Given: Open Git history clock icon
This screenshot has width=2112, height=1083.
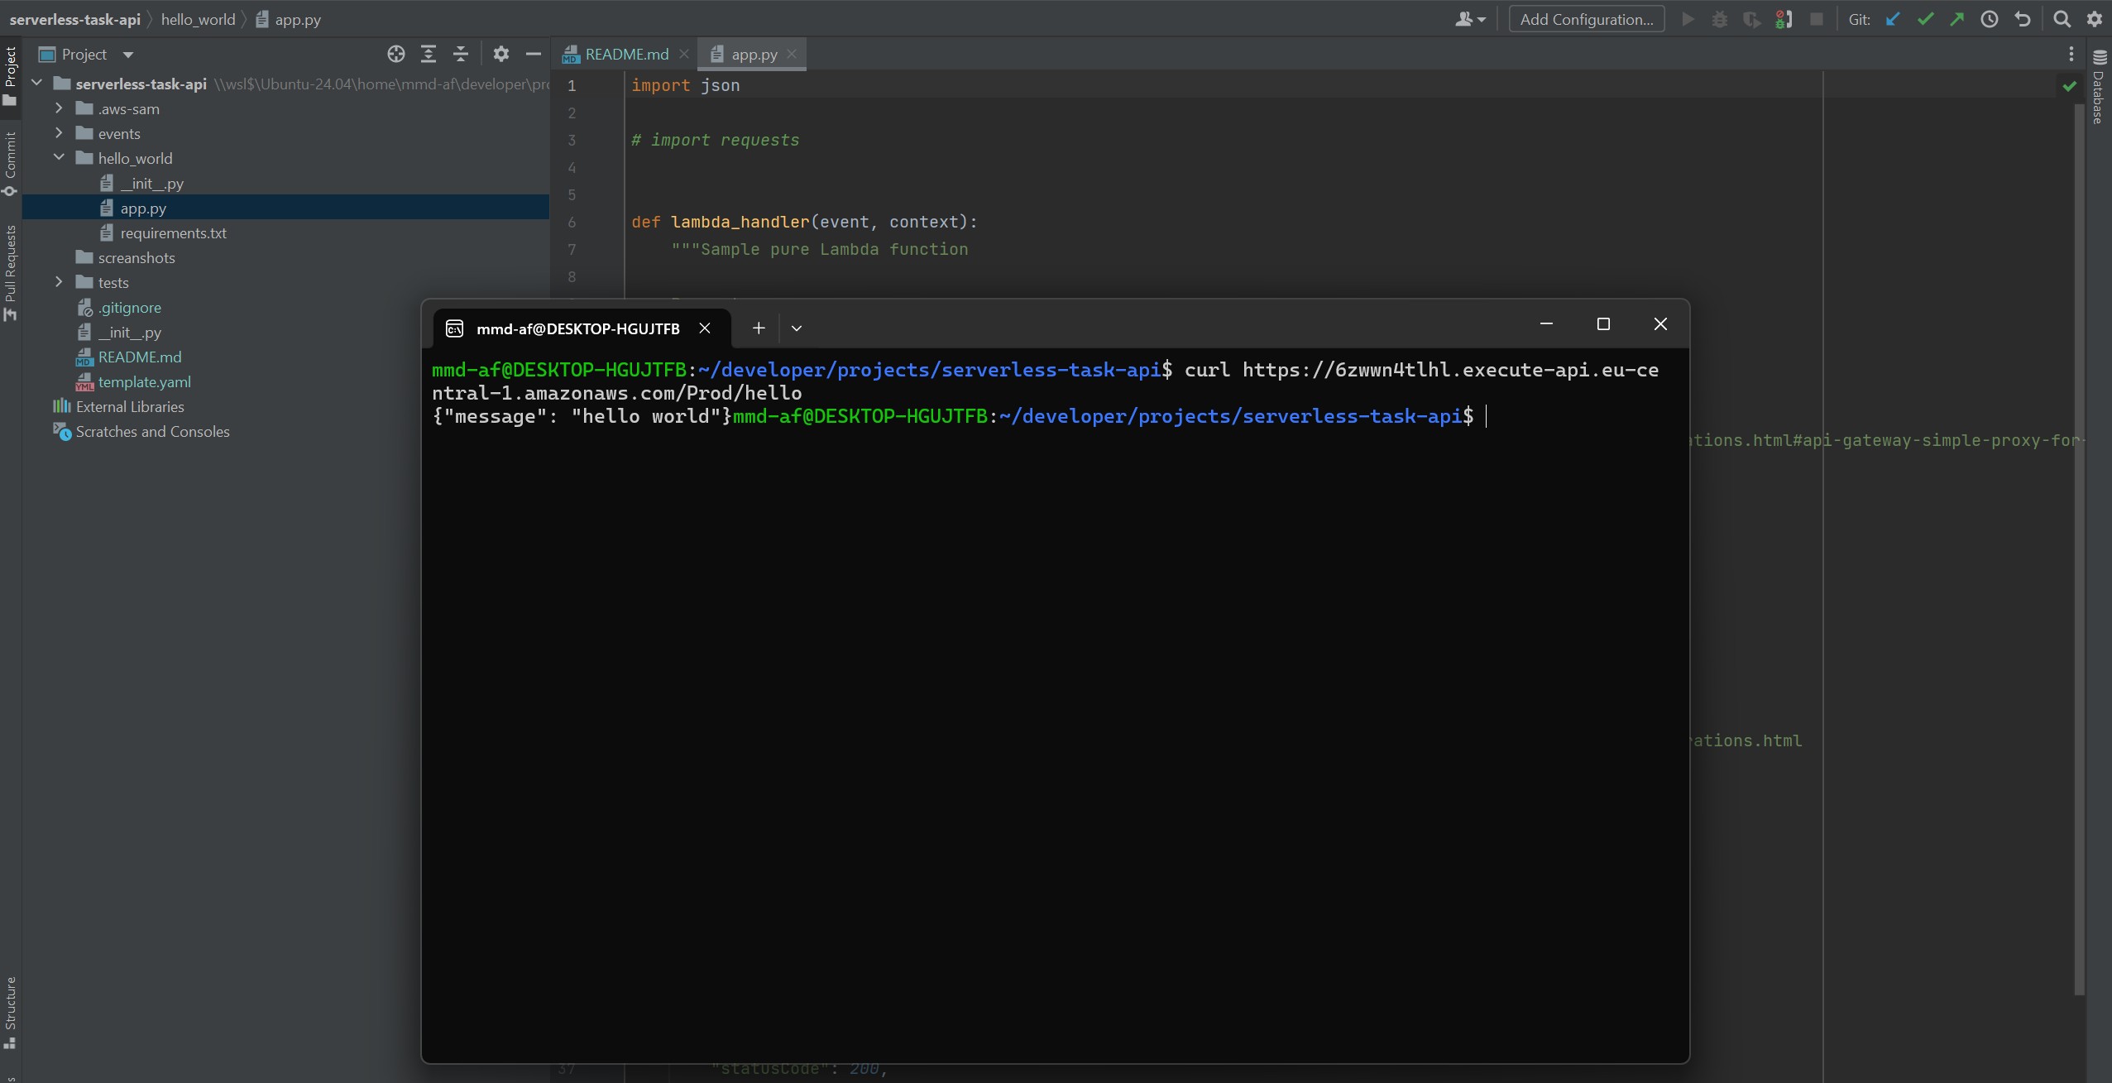Looking at the screenshot, I should pyautogui.click(x=1990, y=20).
